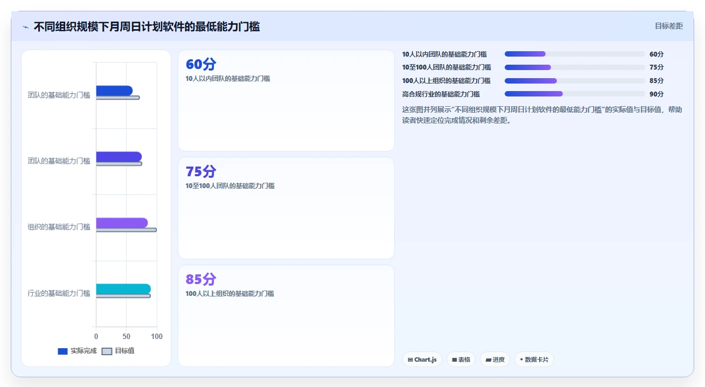Screen dimensions: 705x387
Task: Open the 85分 data card
Action: coord(286,316)
